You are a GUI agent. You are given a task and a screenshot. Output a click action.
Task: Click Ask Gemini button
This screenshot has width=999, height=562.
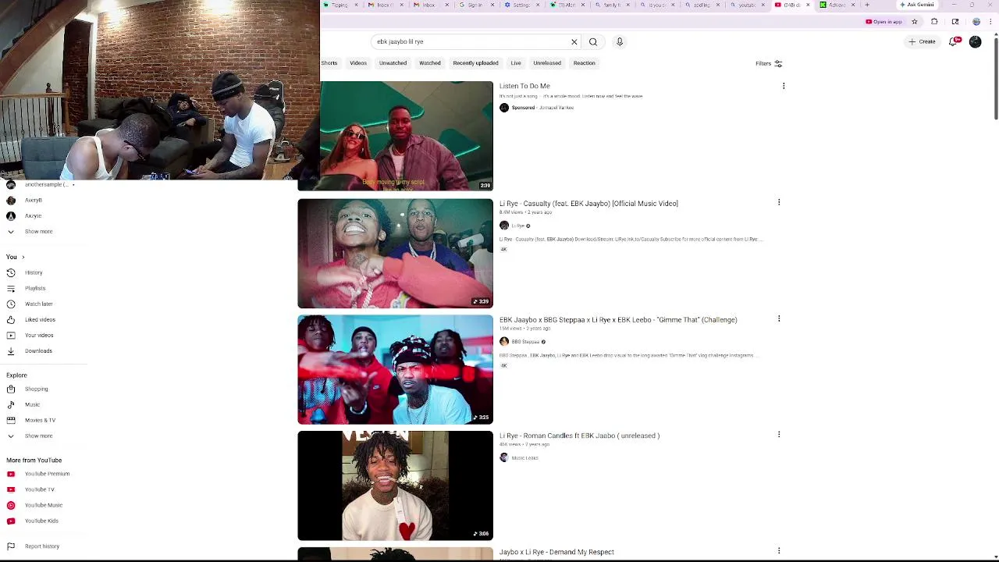tap(916, 5)
